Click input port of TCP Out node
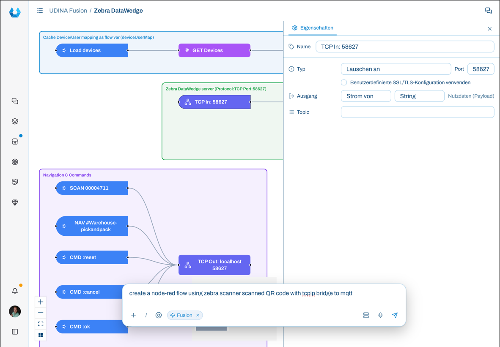This screenshot has height=347, width=500. pyautogui.click(x=179, y=265)
